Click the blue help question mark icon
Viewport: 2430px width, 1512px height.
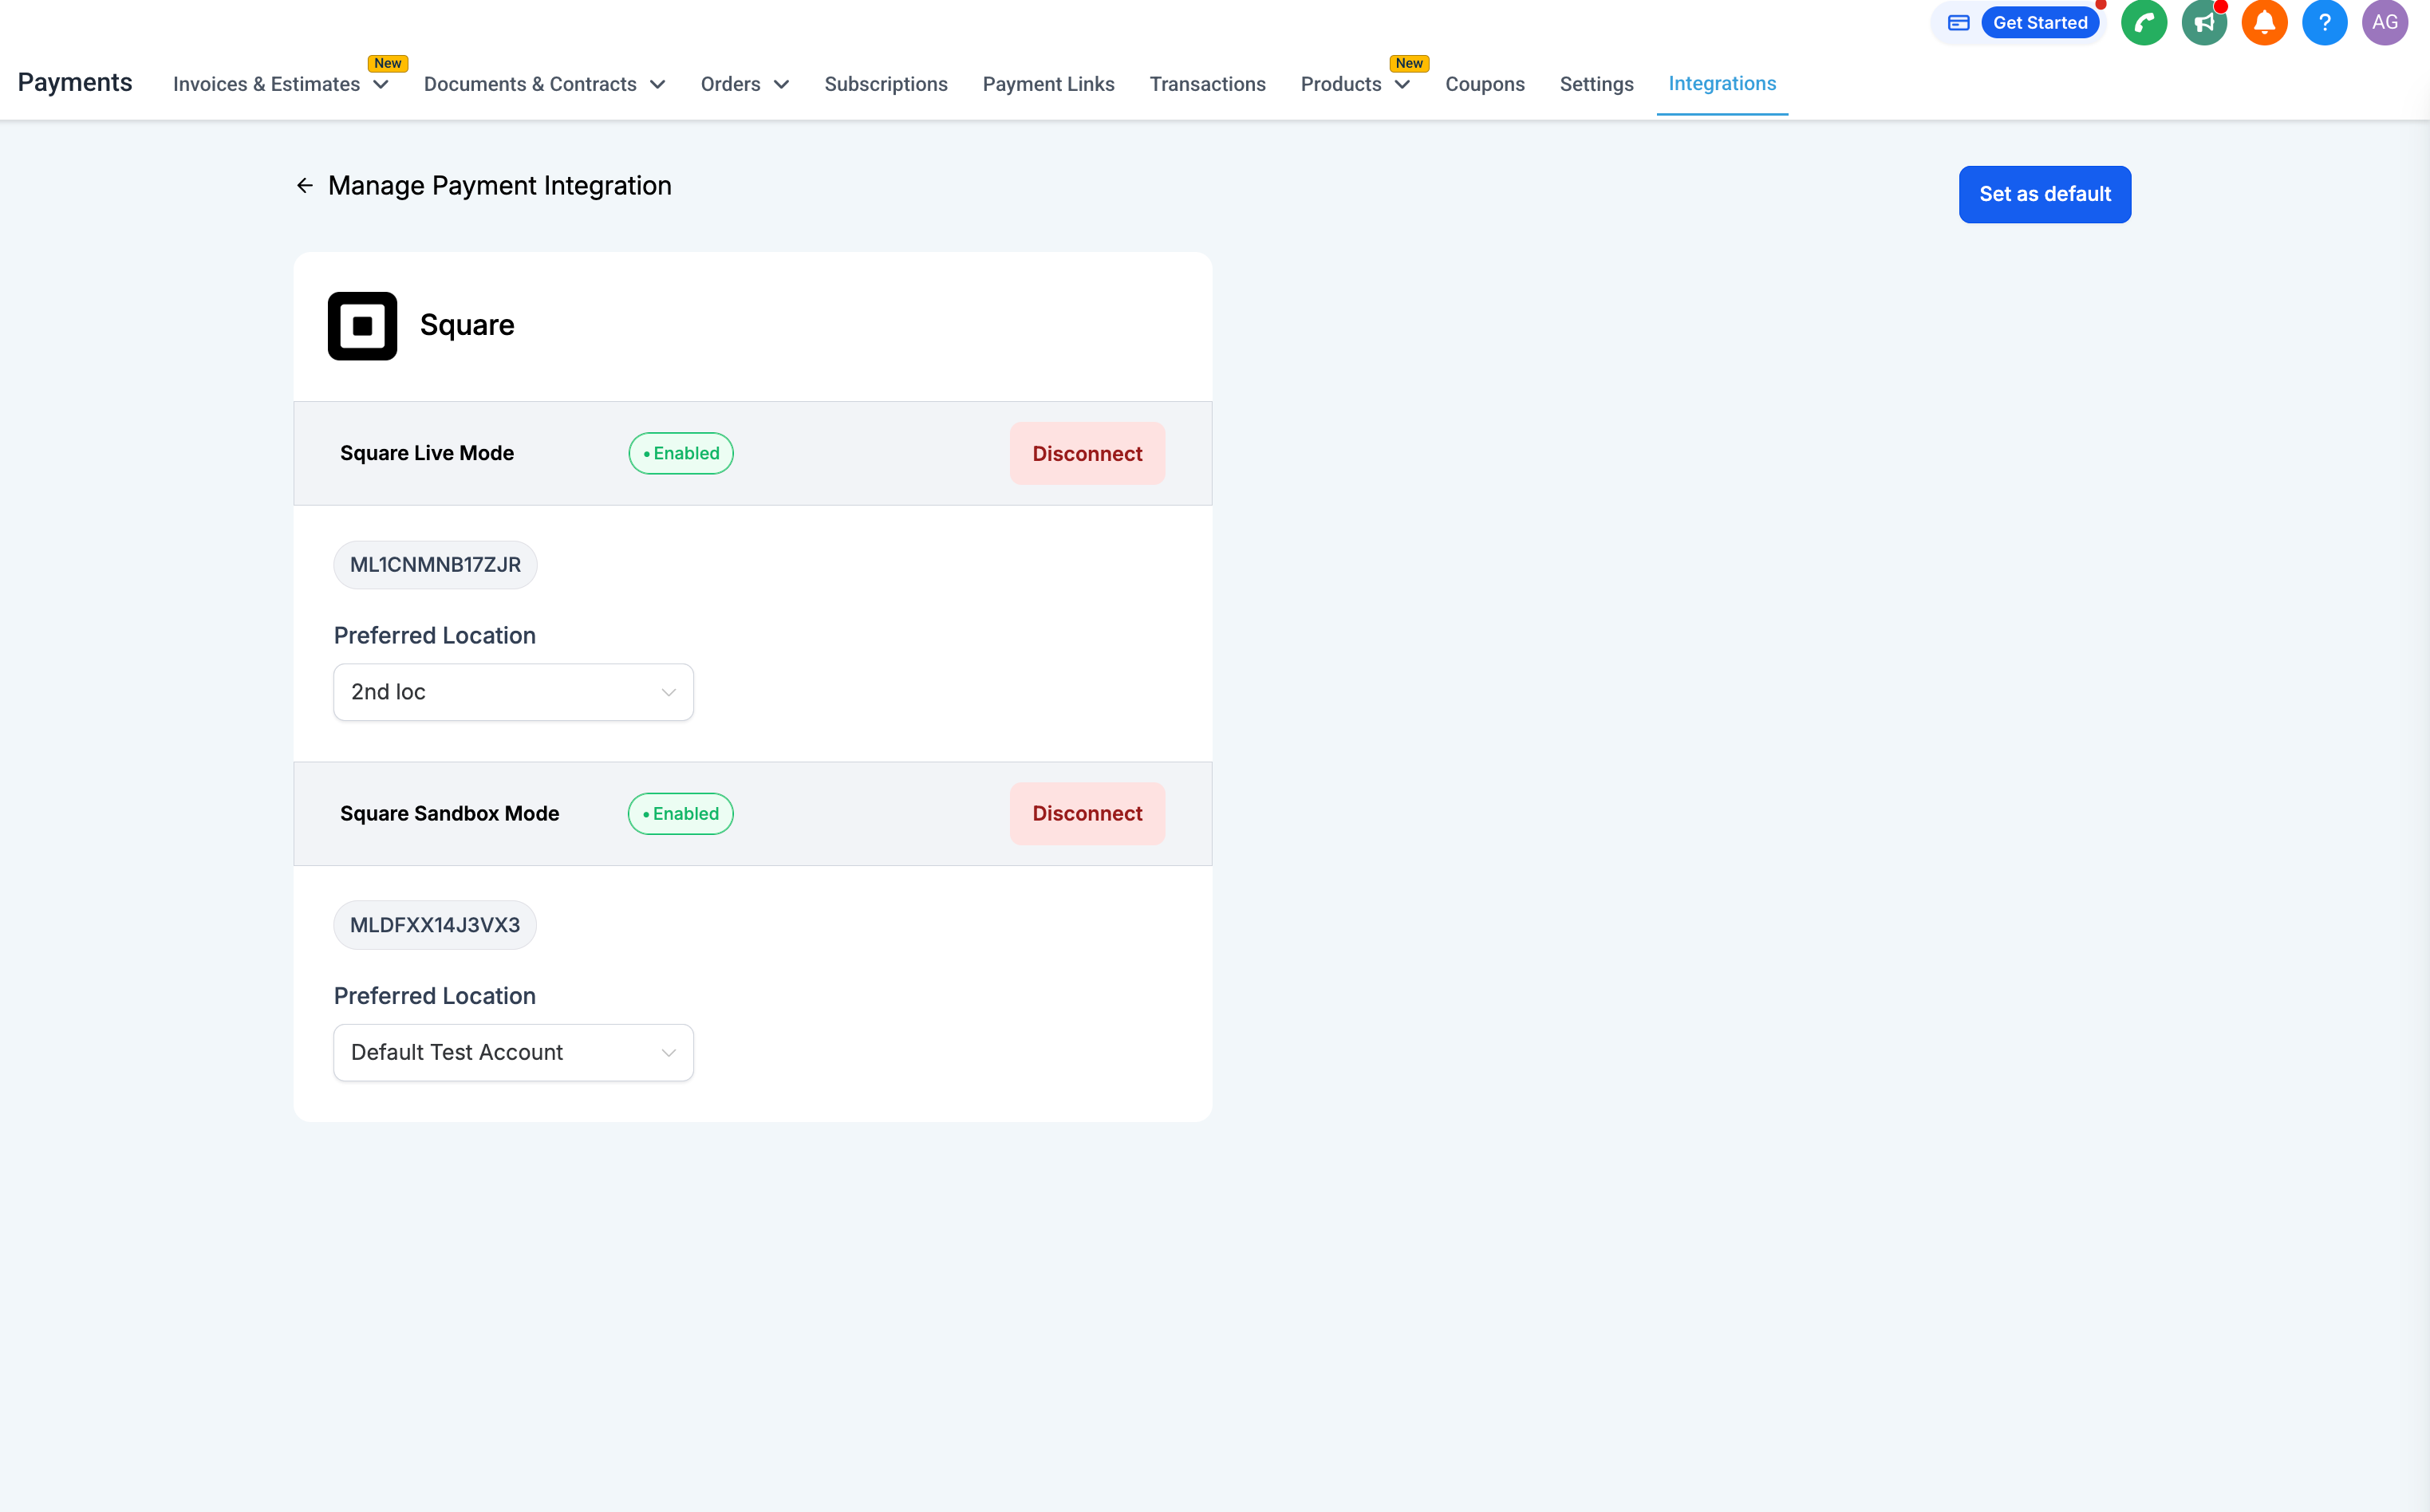(x=2324, y=23)
